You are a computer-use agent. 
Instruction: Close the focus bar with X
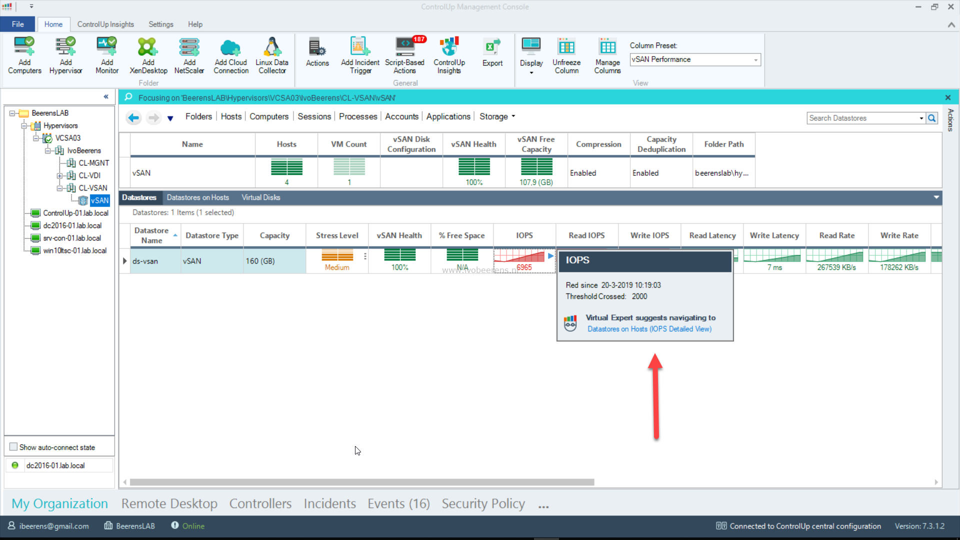click(x=948, y=97)
